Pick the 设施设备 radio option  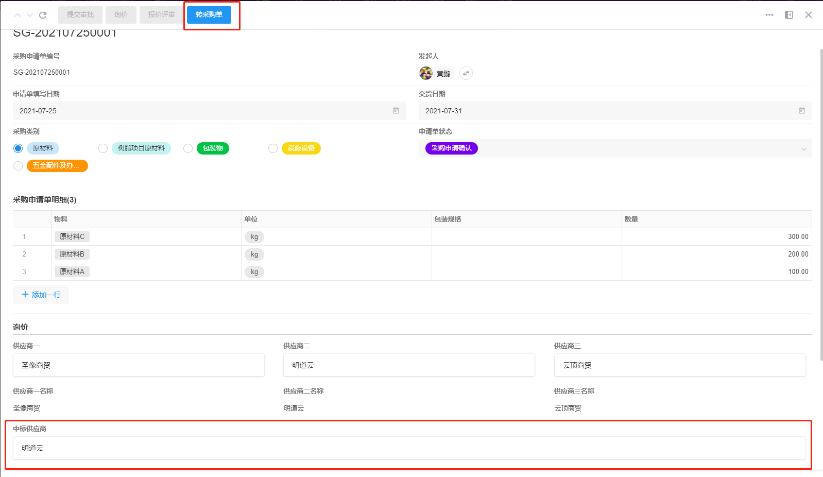pos(273,148)
